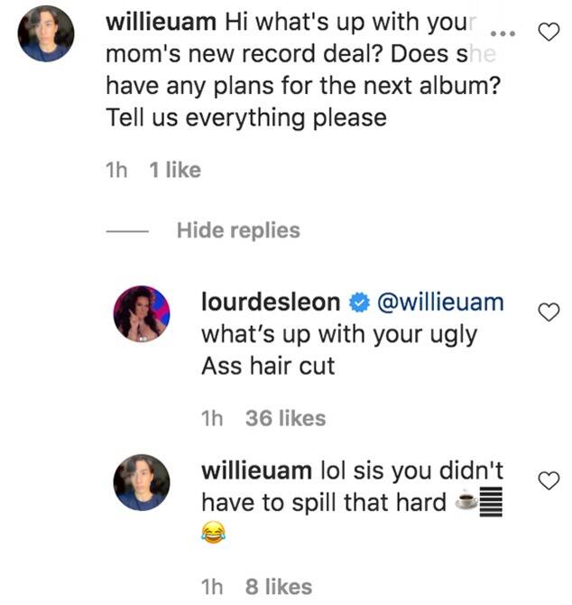The image size is (572, 605).
Task: Open willieuam's avatar on last reply
Action: click(142, 483)
